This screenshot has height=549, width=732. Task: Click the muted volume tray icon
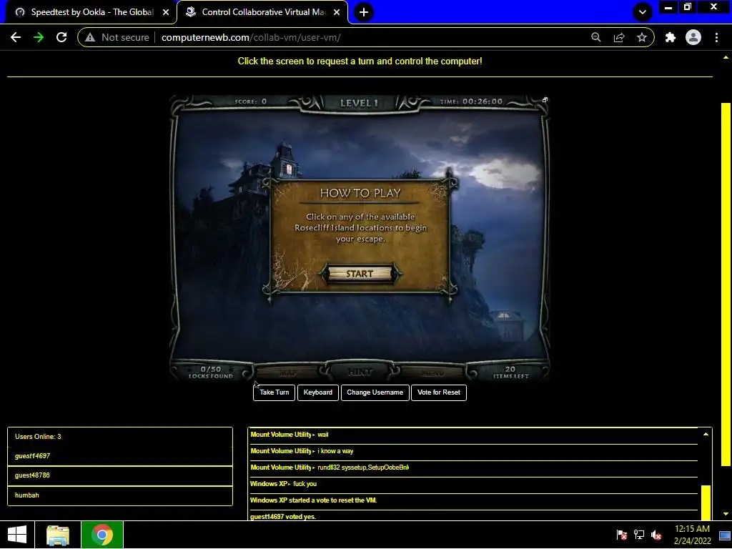click(x=656, y=535)
